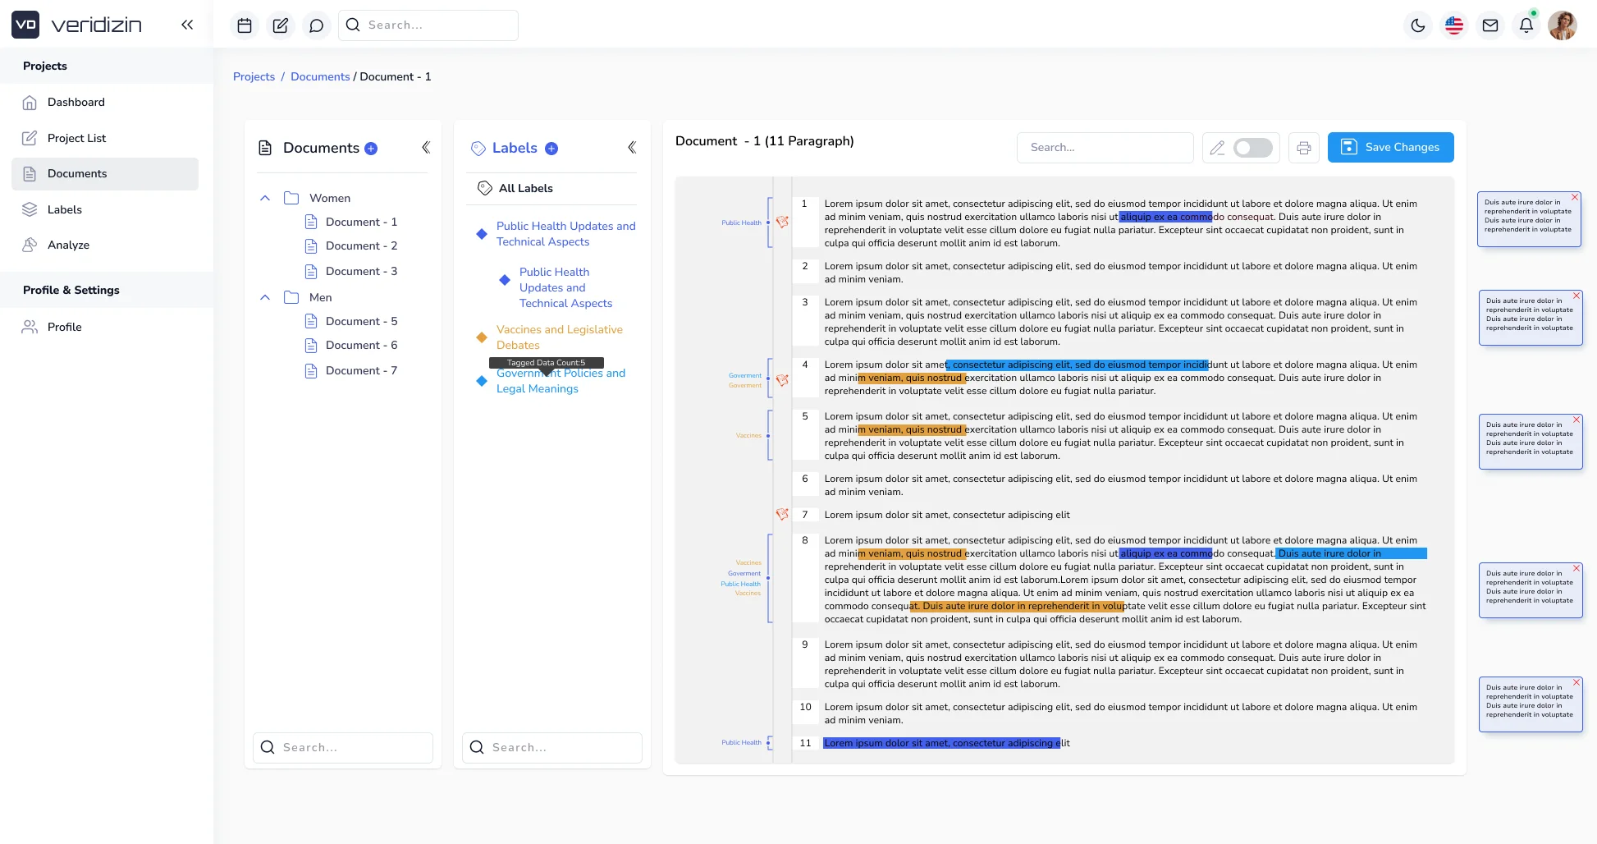The width and height of the screenshot is (1597, 844).
Task: Click the Save Changes button
Action: pos(1390,147)
